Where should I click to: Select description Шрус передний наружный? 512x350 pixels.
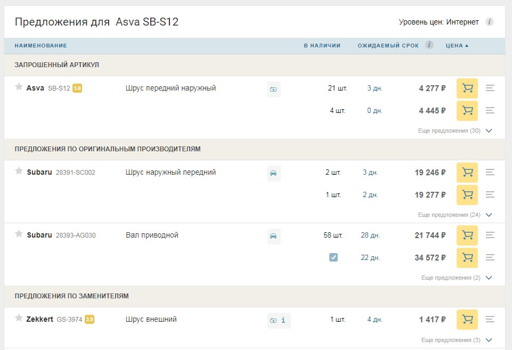(x=171, y=88)
